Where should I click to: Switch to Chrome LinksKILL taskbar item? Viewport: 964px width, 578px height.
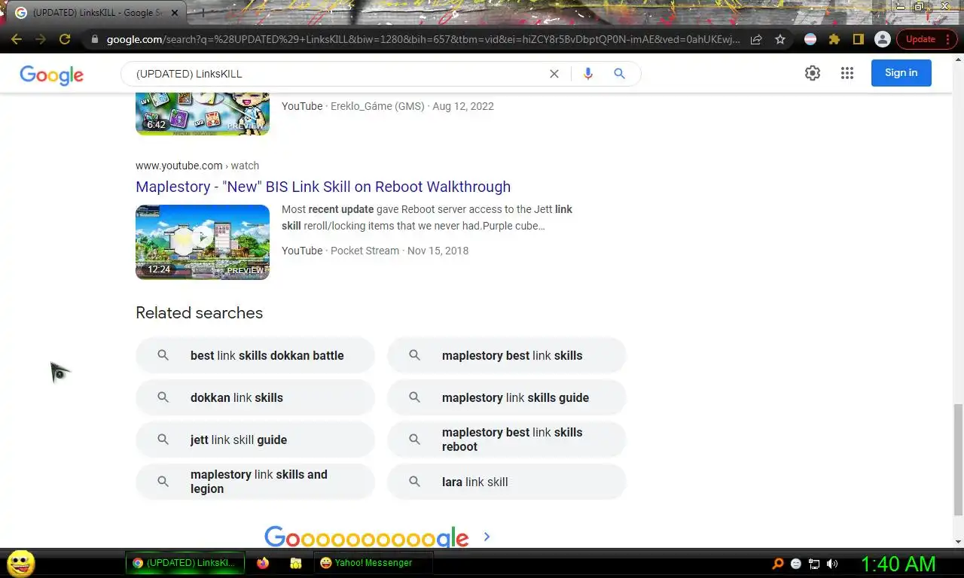tap(184, 563)
